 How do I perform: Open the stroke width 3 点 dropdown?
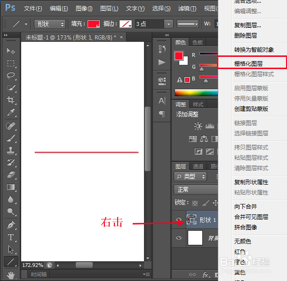pyautogui.click(x=168, y=24)
